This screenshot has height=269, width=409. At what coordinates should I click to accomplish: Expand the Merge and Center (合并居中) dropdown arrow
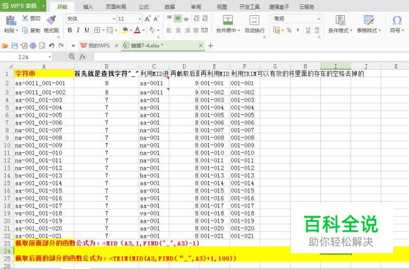[x=238, y=31]
